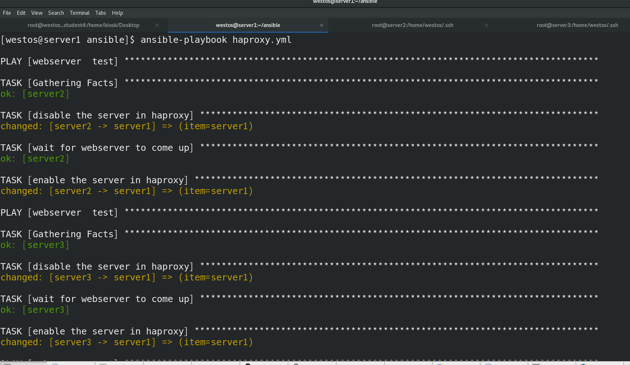Click second TASK [enable the server in haproxy]
The height and width of the screenshot is (365, 630).
pos(299,331)
